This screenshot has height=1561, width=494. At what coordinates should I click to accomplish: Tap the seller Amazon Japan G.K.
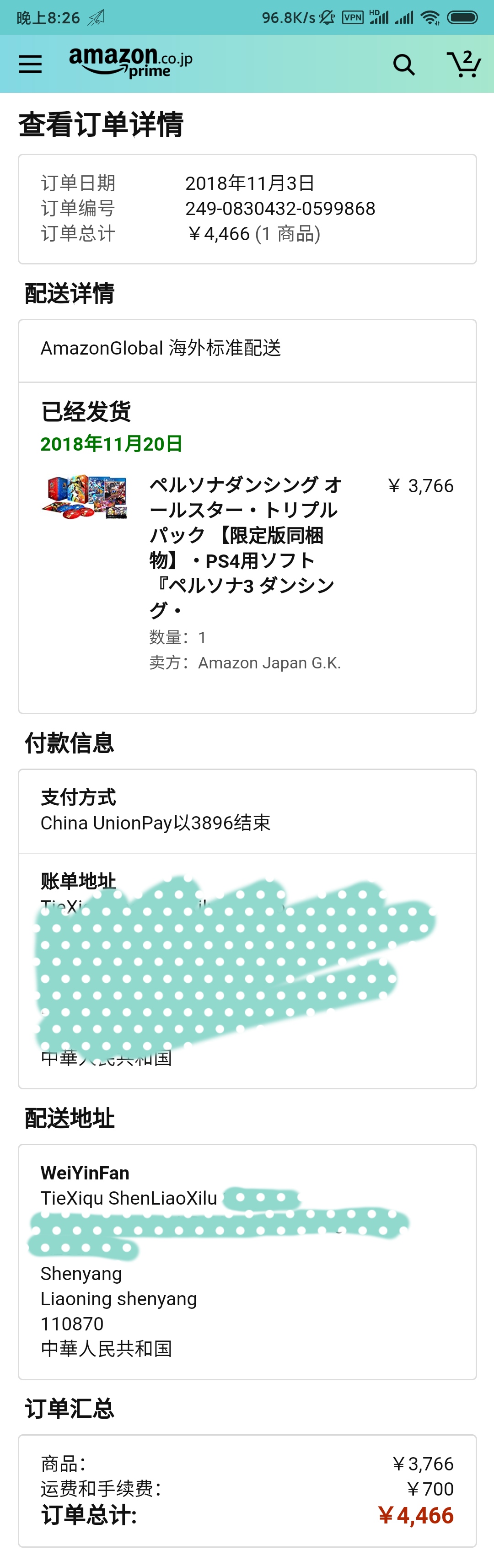pos(269,663)
